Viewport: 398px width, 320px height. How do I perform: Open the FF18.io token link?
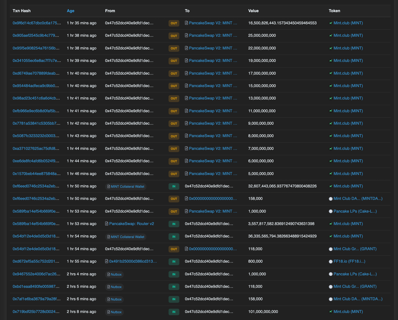click(349, 261)
